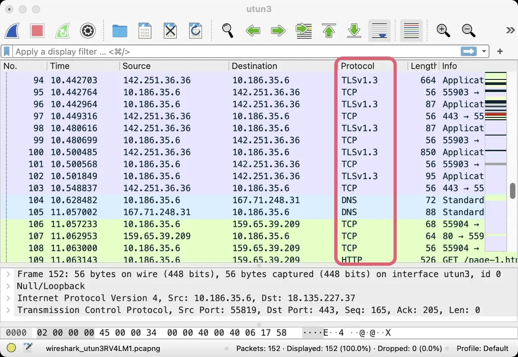The image size is (518, 357).
Task: Expand the Frame 152 details
Action: tap(8, 274)
